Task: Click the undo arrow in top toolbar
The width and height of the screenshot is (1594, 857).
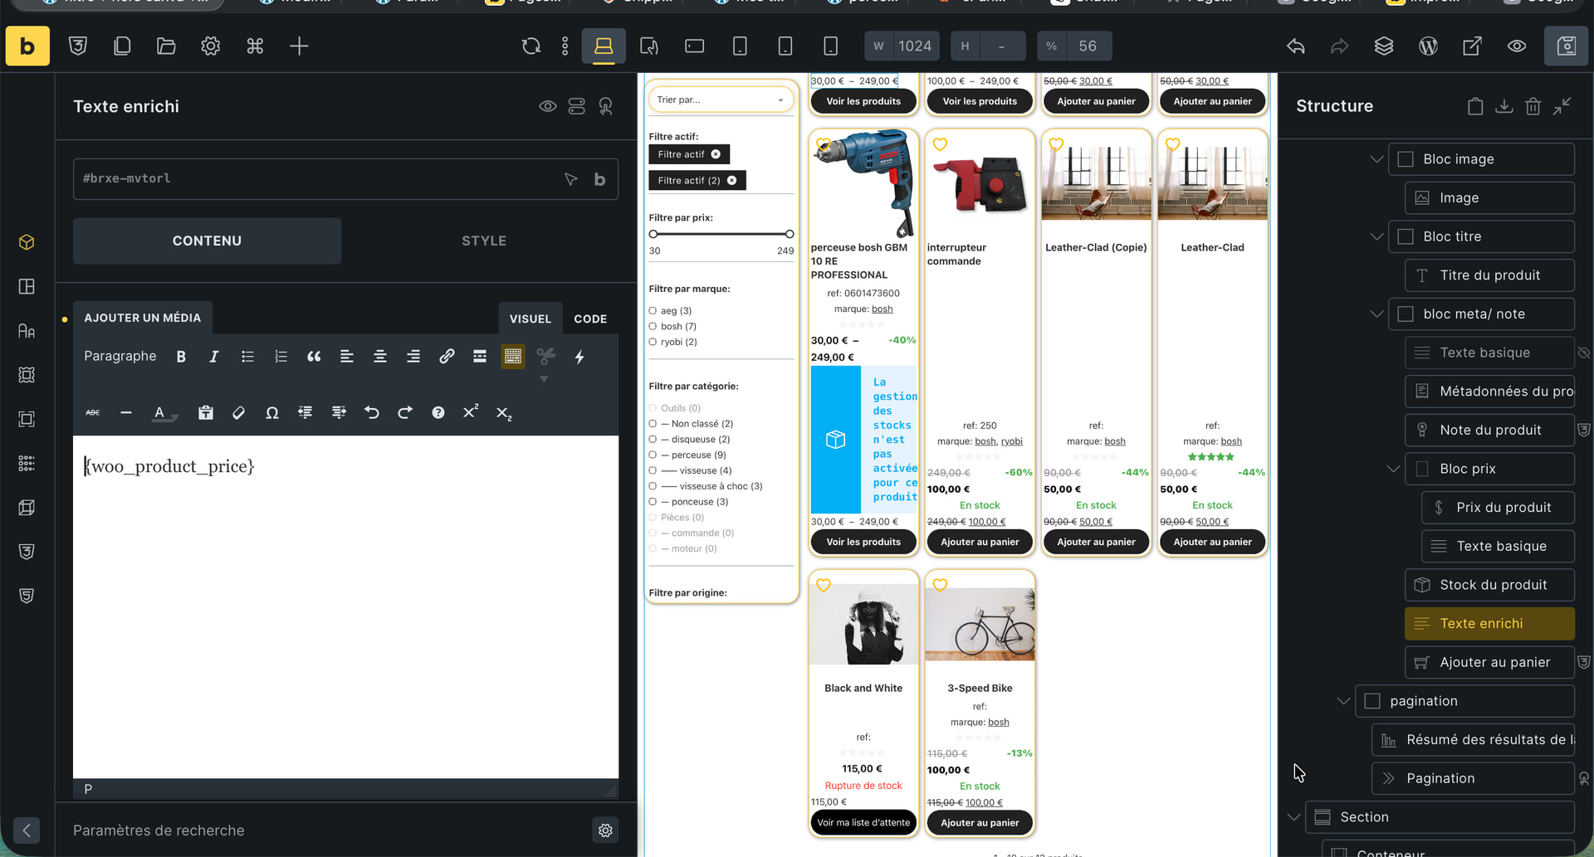Action: 1295,46
